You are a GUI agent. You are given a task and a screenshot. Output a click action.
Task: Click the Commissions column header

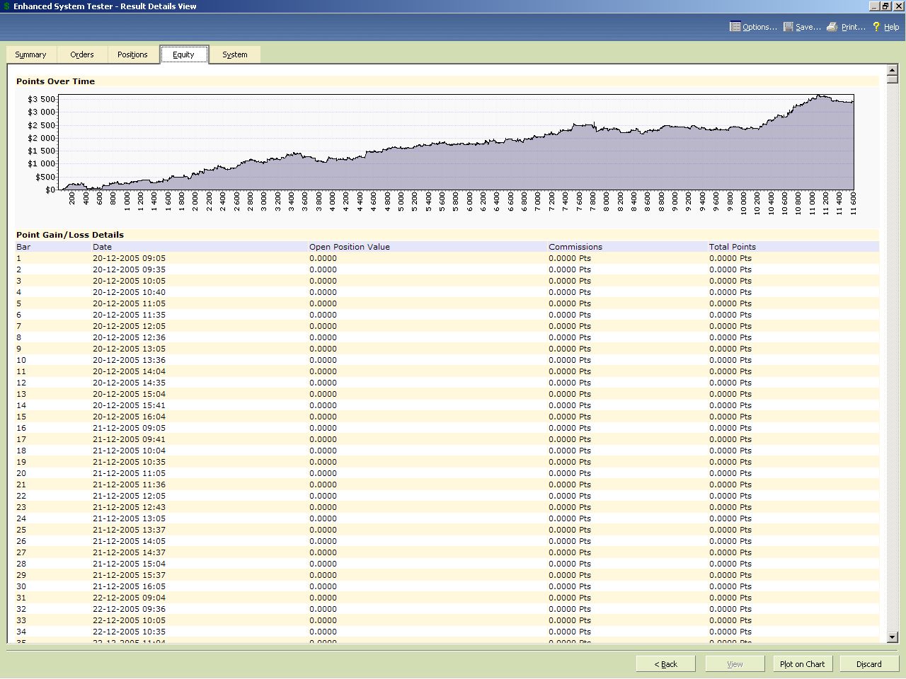point(575,247)
